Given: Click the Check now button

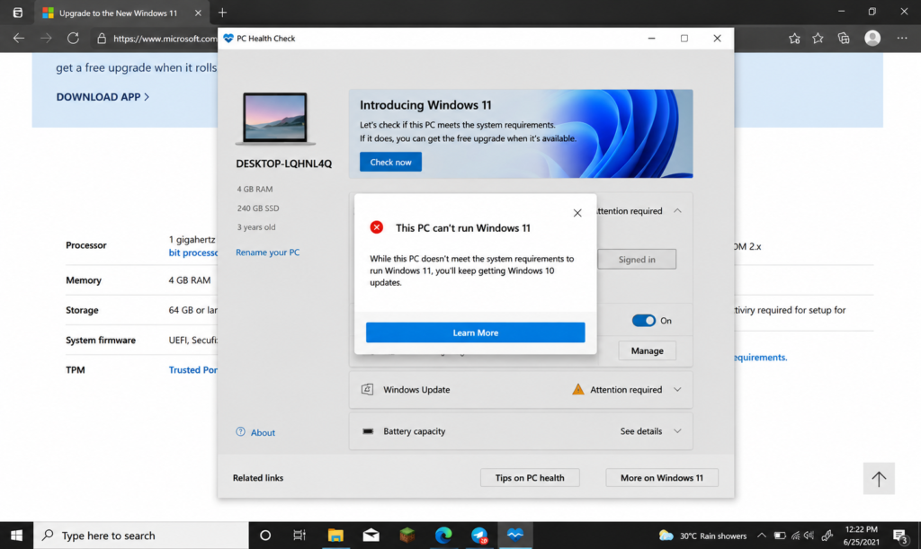Looking at the screenshot, I should point(390,162).
